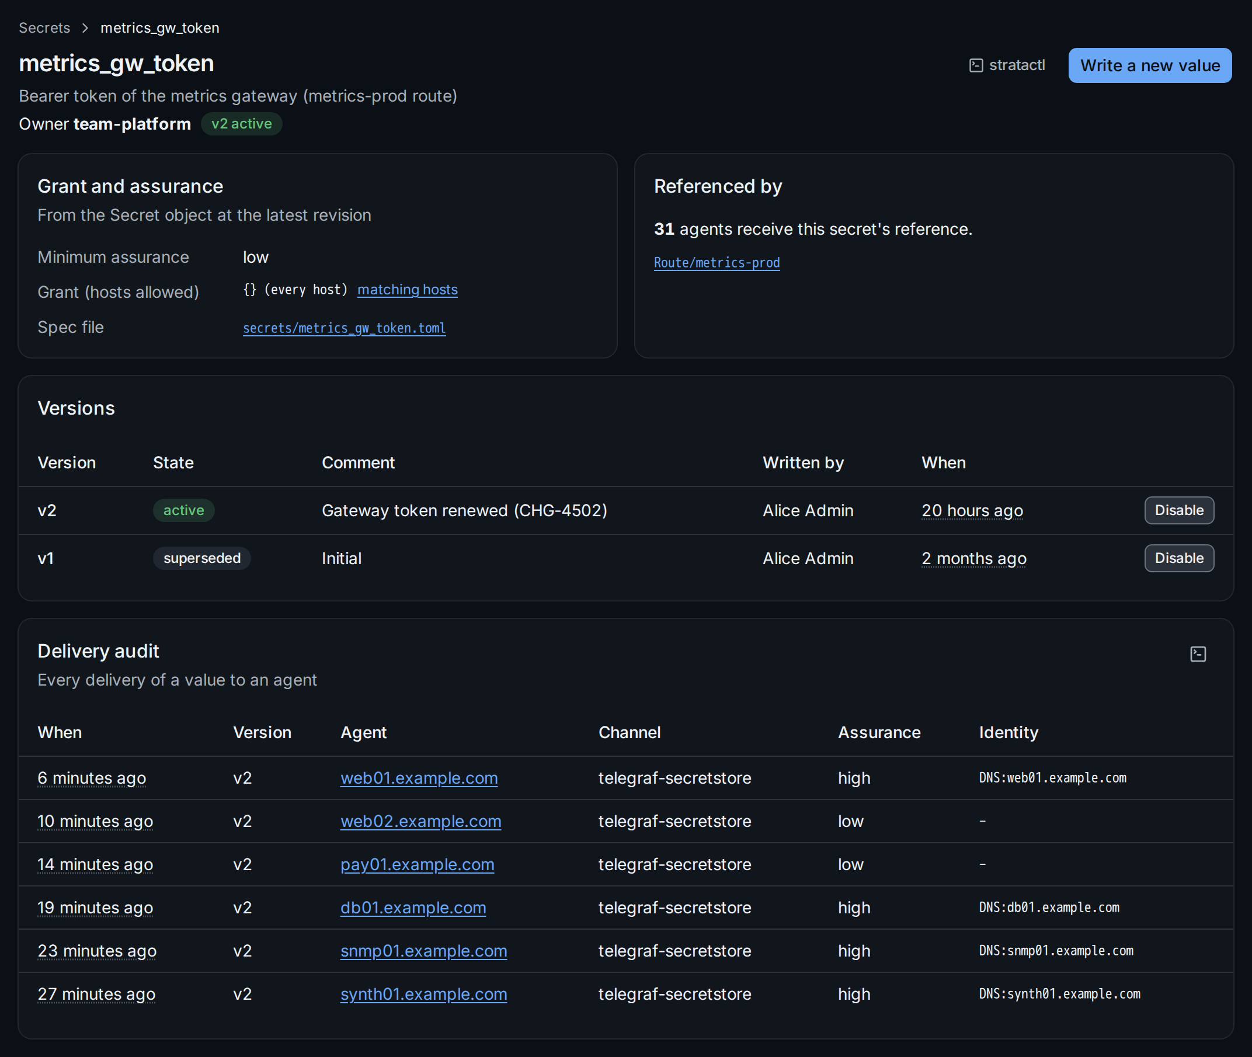Click the 10 minutes ago delivery time
The height and width of the screenshot is (1057, 1252).
tap(95, 821)
